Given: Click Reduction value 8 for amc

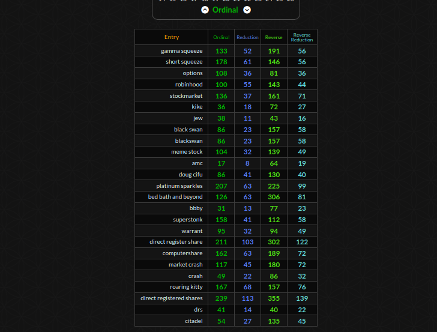Looking at the screenshot, I should tap(247, 163).
